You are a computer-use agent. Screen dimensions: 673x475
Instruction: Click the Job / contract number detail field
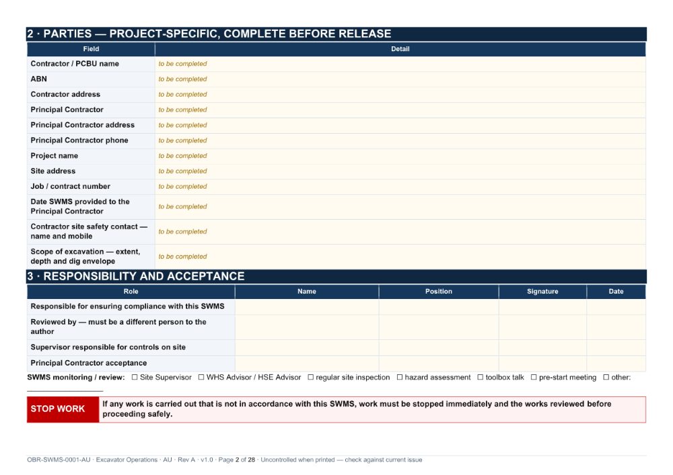pyautogui.click(x=400, y=187)
